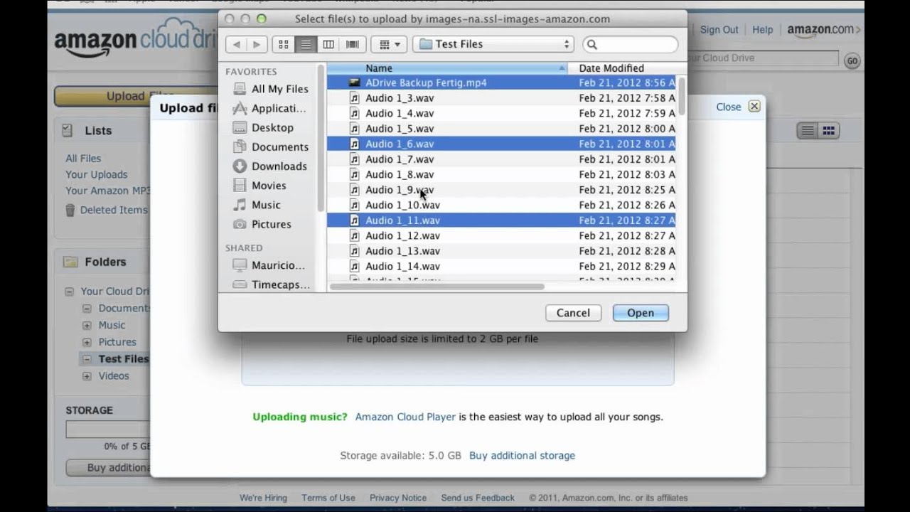Open the Amazon Cloud Player link
910x512 pixels.
coord(405,417)
